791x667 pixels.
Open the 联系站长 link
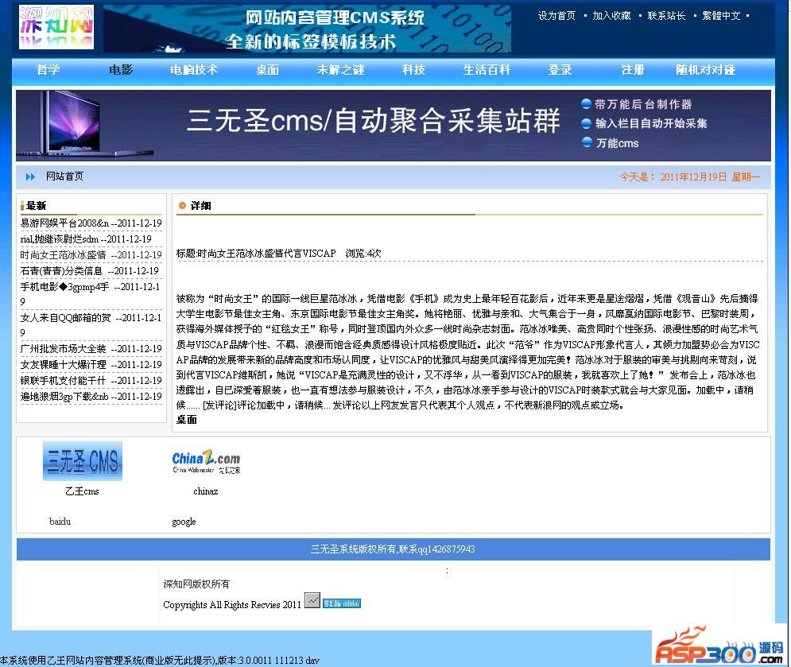tap(666, 16)
